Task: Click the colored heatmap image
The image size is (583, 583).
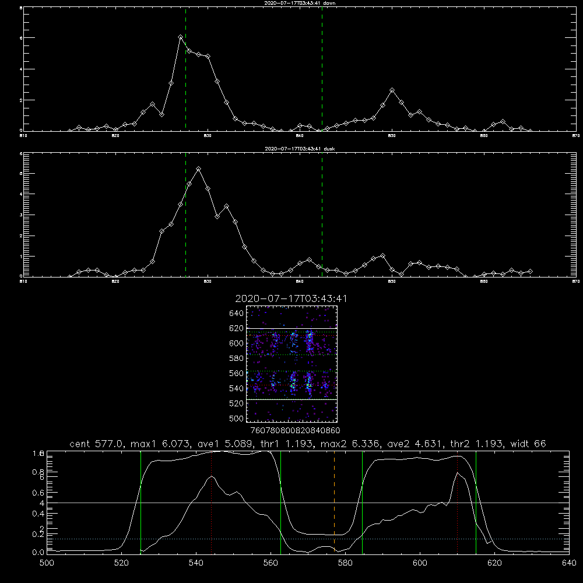Action: (291, 364)
